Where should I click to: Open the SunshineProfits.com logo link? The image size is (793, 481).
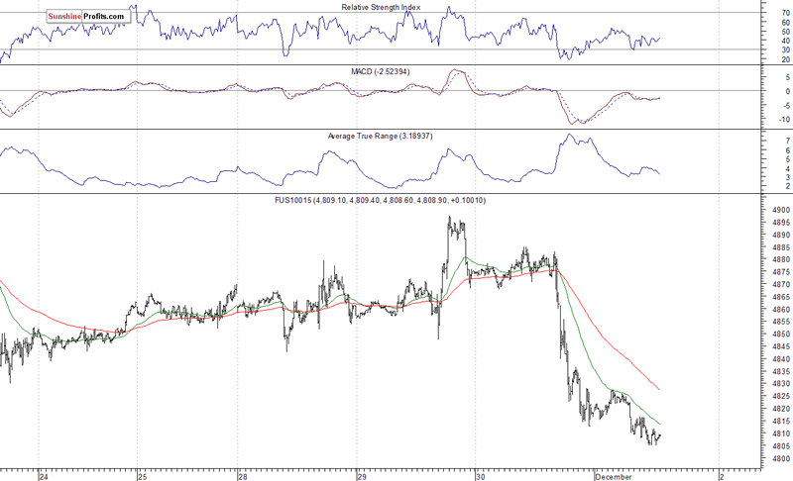coord(86,16)
